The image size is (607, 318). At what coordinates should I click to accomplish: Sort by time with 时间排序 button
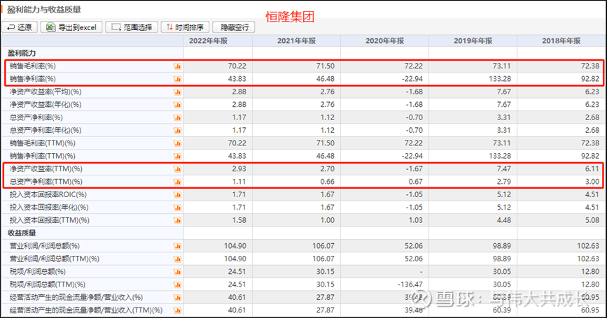(x=185, y=27)
